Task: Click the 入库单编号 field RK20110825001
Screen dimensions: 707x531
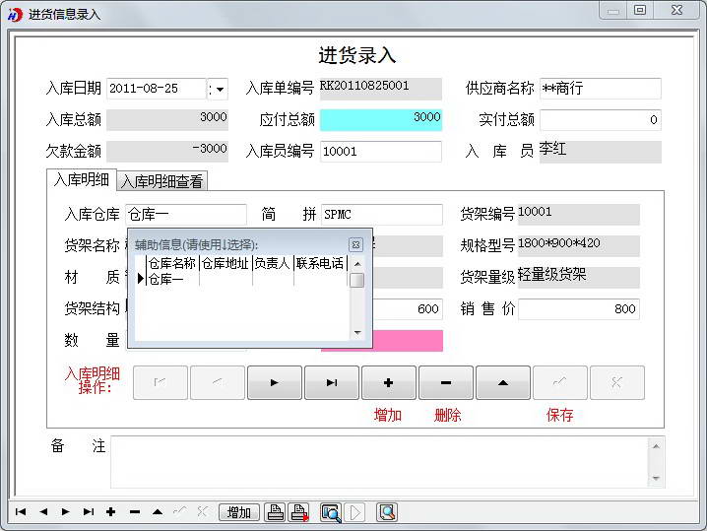Action: (380, 89)
